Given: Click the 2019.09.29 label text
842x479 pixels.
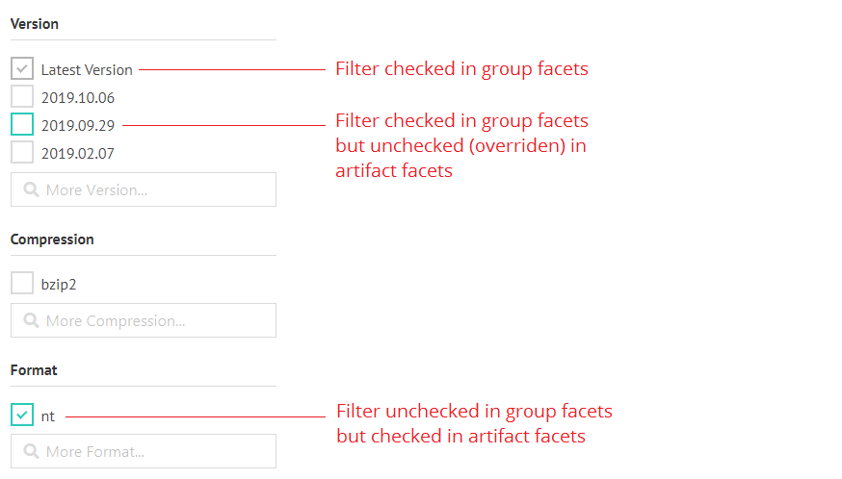Looking at the screenshot, I should 78,125.
